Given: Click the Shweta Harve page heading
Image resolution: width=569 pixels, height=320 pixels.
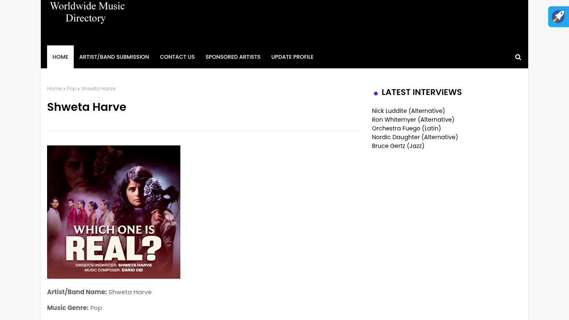Looking at the screenshot, I should point(87,107).
